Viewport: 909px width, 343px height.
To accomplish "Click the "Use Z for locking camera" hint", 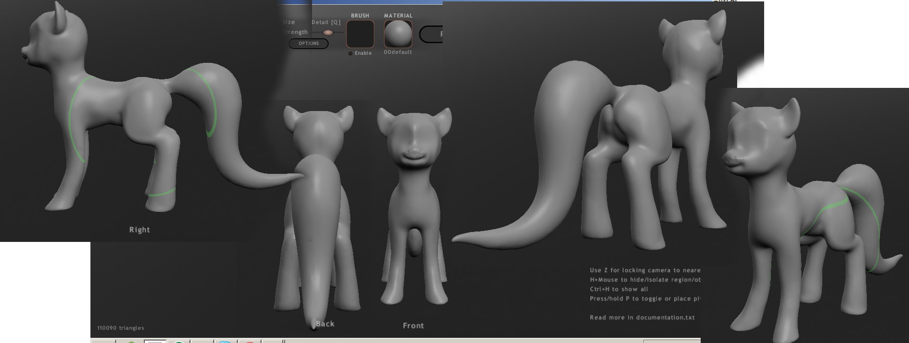I will point(645,270).
